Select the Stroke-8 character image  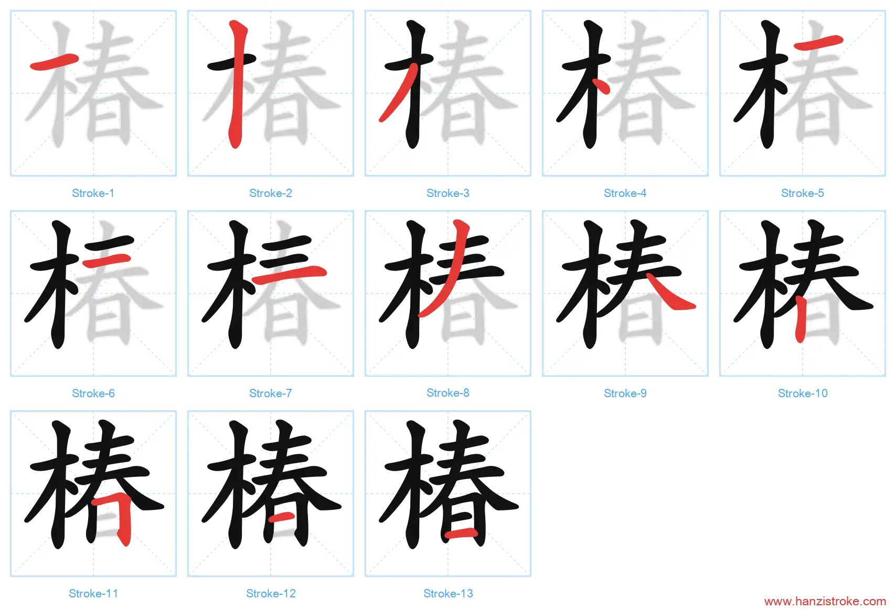point(448,293)
